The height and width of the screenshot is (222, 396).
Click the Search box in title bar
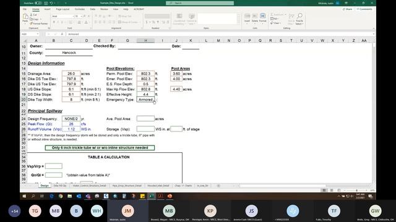point(200,3)
